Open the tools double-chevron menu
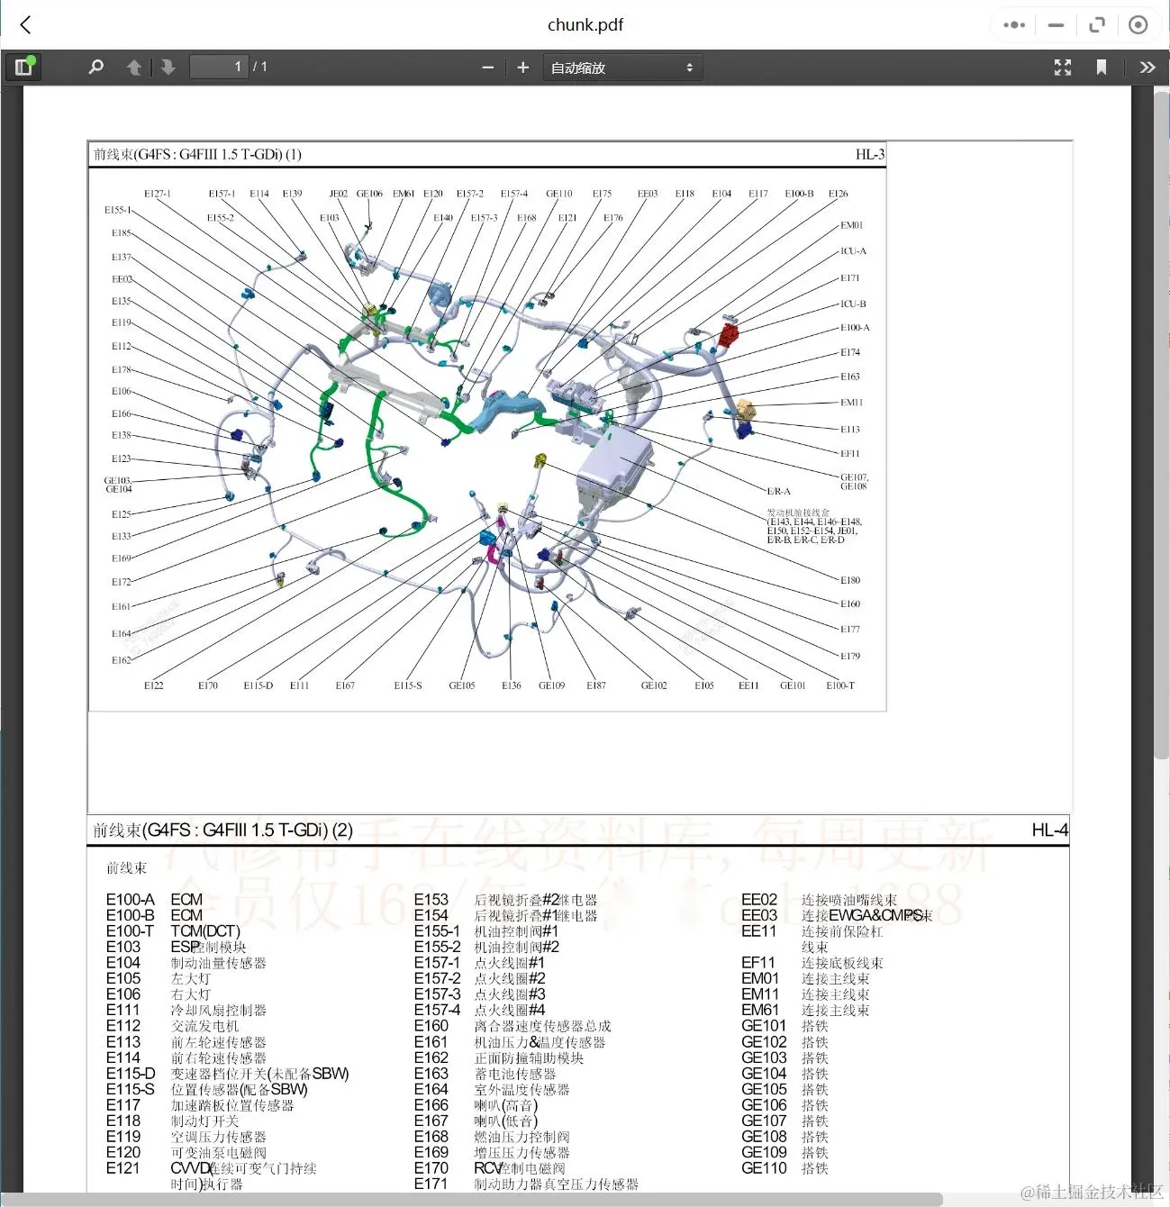Image resolution: width=1170 pixels, height=1207 pixels. pyautogui.click(x=1147, y=67)
